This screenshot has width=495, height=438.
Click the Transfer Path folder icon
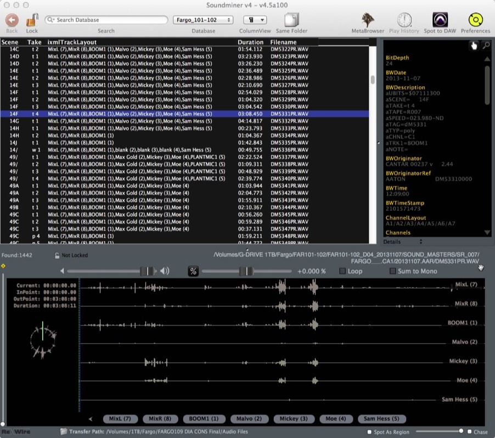tap(64, 431)
